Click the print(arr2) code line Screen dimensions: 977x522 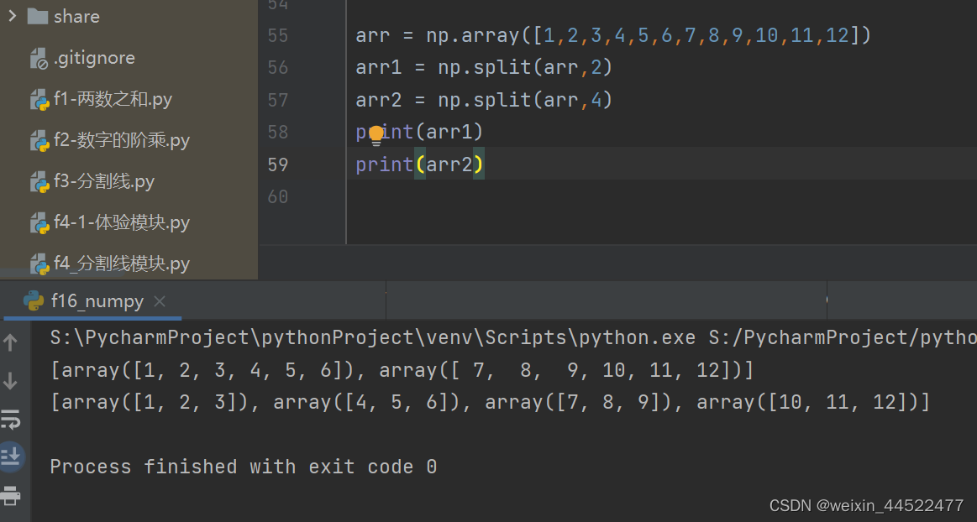(x=419, y=164)
